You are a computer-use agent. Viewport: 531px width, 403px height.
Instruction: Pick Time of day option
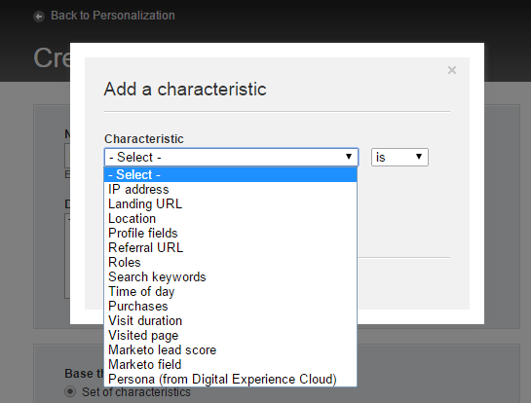point(231,291)
